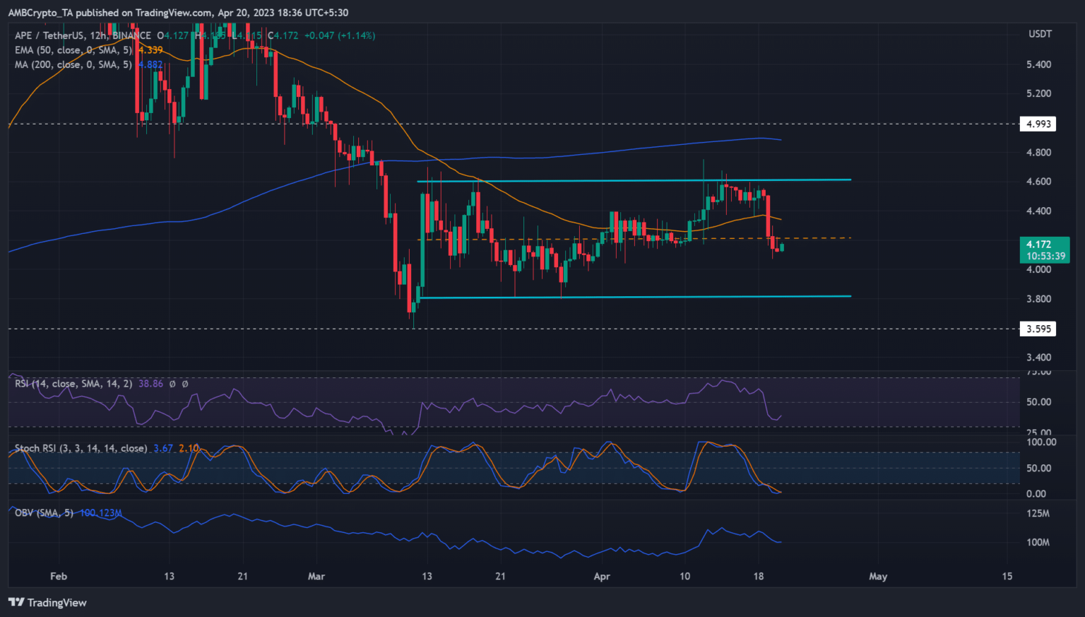Click the blue MA value 4.882
Viewport: 1085px width, 617px height.
pyautogui.click(x=150, y=64)
